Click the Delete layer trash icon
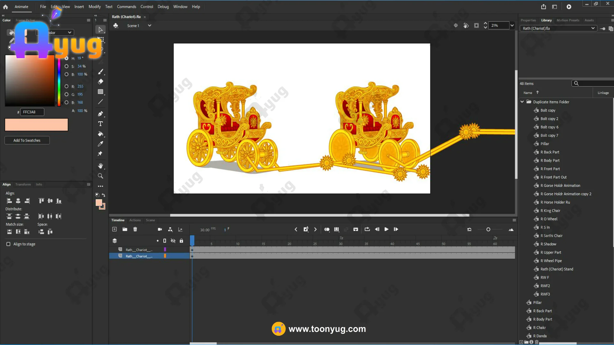Image resolution: width=614 pixels, height=345 pixels. [x=135, y=229]
